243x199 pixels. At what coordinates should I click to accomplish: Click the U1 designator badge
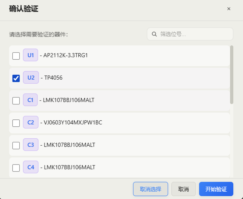pyautogui.click(x=31, y=55)
